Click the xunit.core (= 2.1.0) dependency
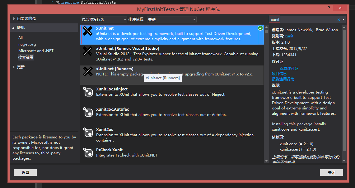This screenshot has width=355, height=188. point(297,144)
